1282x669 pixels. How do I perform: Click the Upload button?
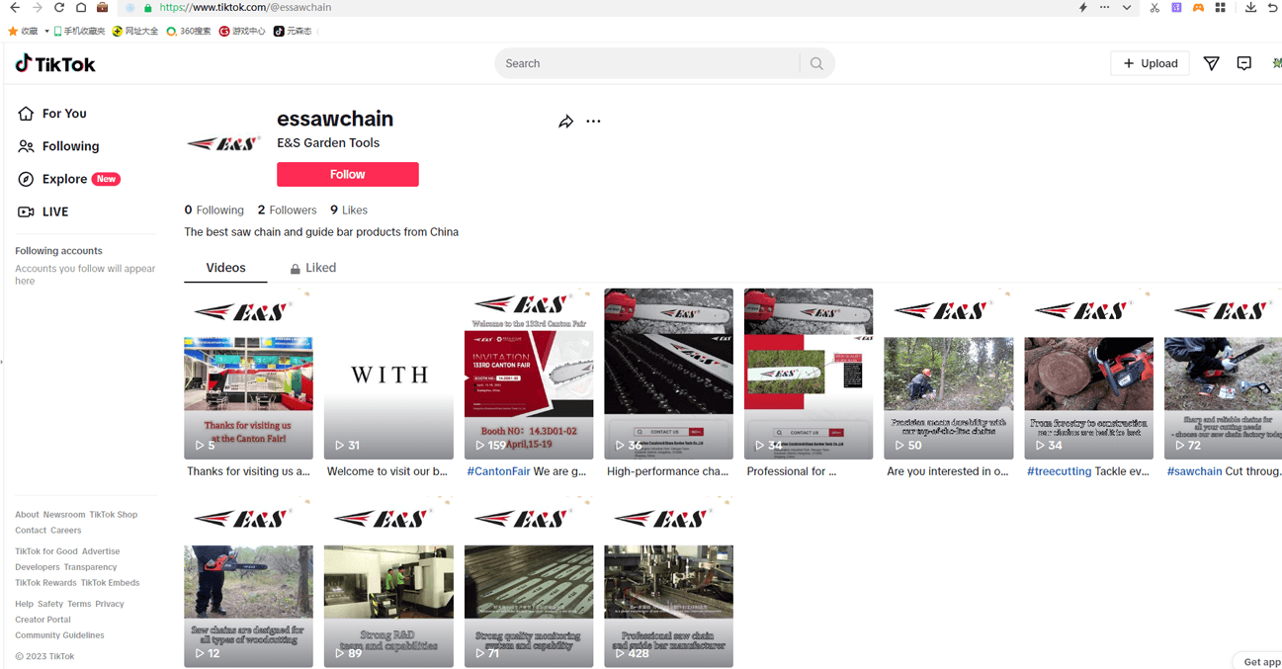pyautogui.click(x=1151, y=63)
